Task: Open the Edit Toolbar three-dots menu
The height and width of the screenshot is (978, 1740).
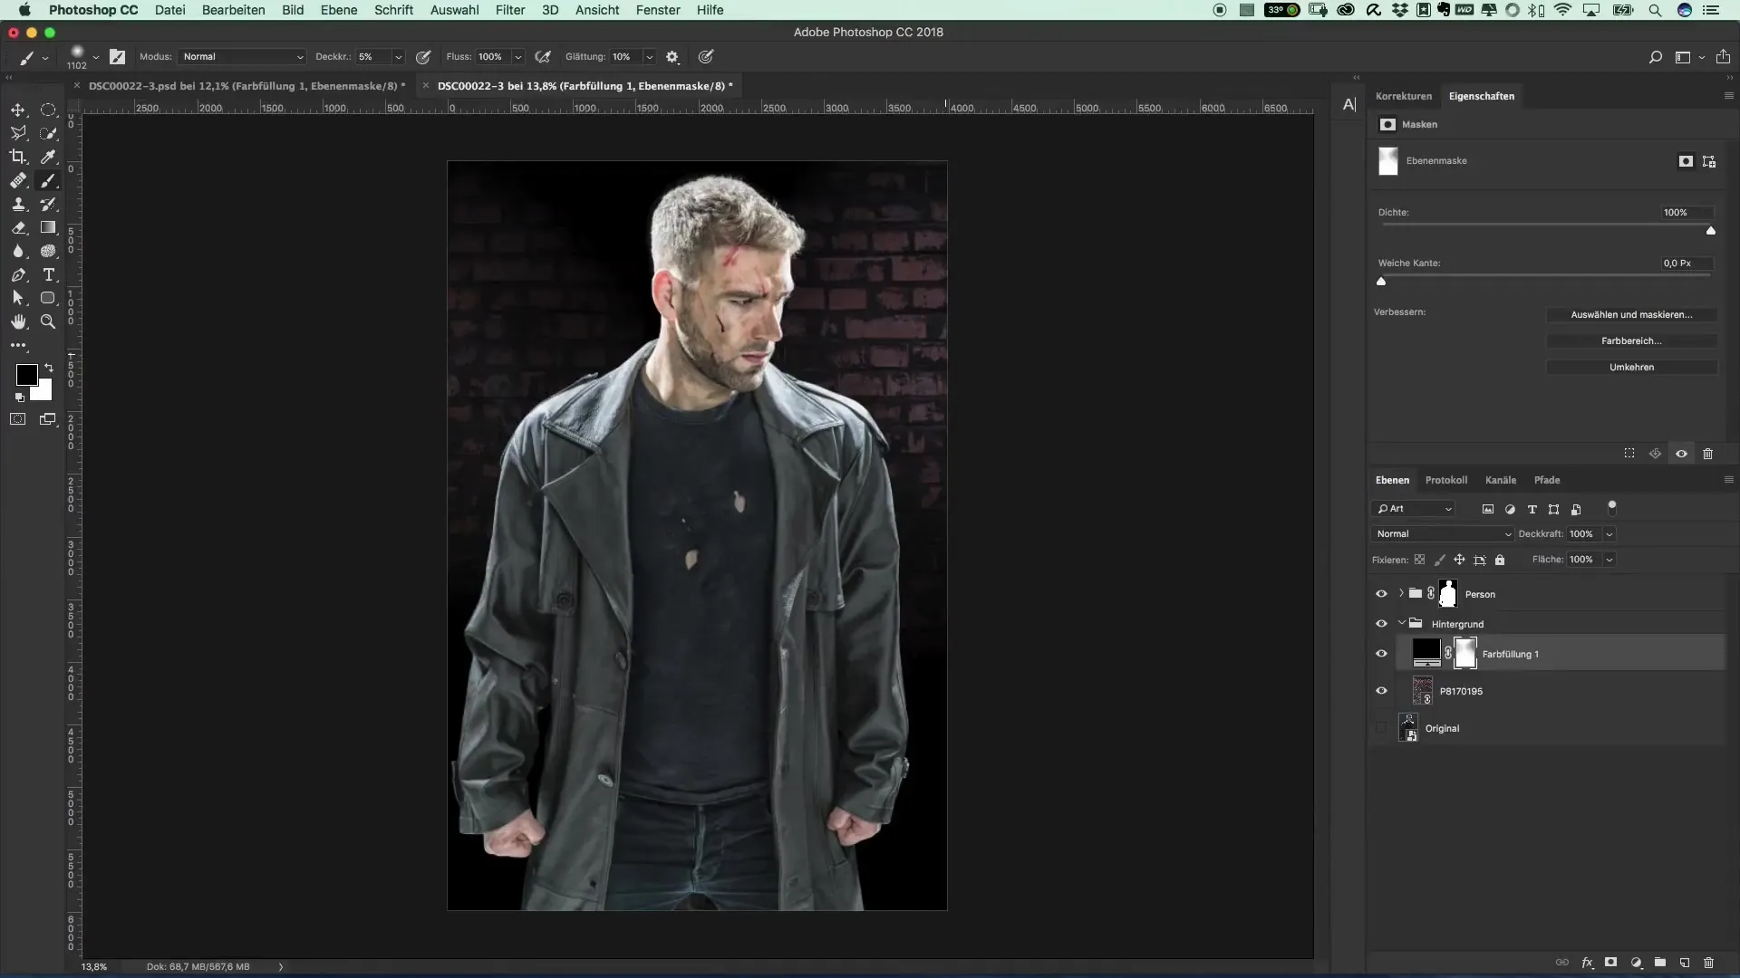Action: tap(18, 345)
